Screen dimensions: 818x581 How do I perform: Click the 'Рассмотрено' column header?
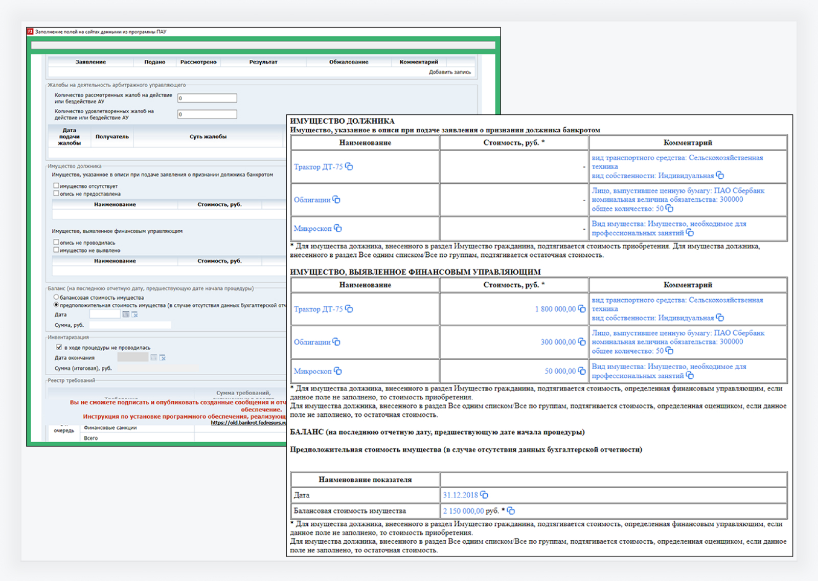[198, 62]
